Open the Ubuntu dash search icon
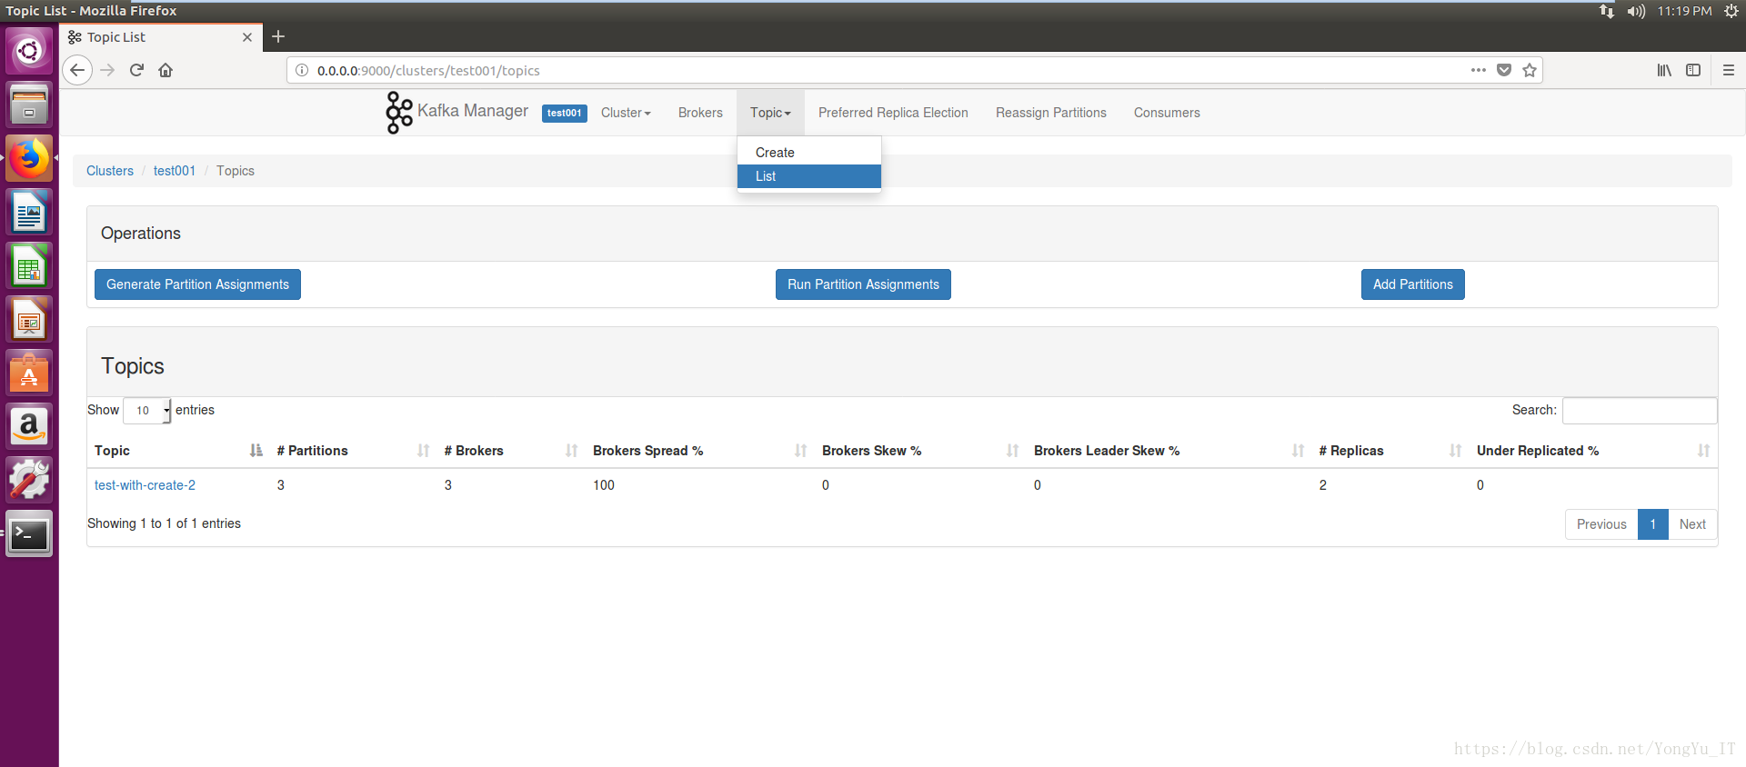This screenshot has height=767, width=1746. pyautogui.click(x=29, y=51)
